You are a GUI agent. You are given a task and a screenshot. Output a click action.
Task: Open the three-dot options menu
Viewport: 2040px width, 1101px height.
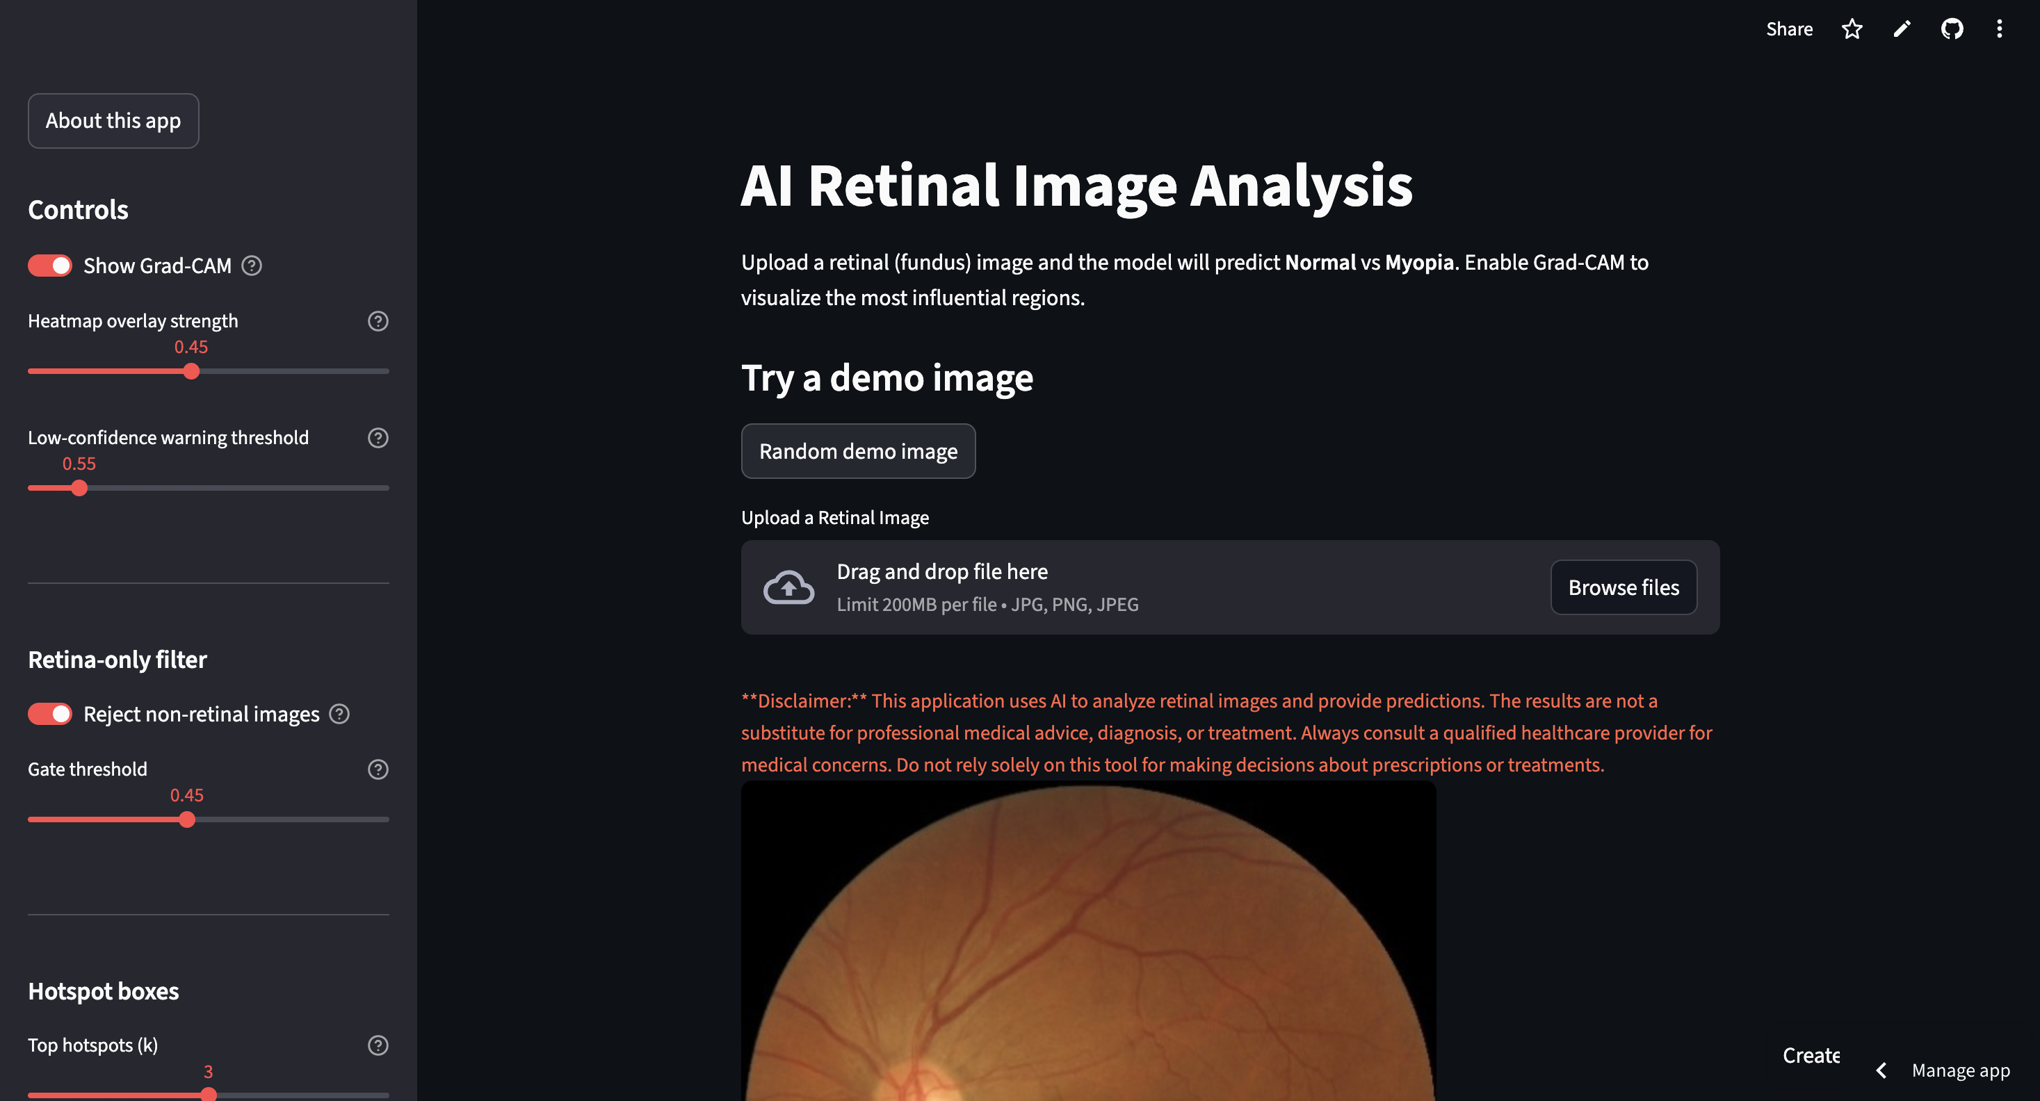[1999, 29]
